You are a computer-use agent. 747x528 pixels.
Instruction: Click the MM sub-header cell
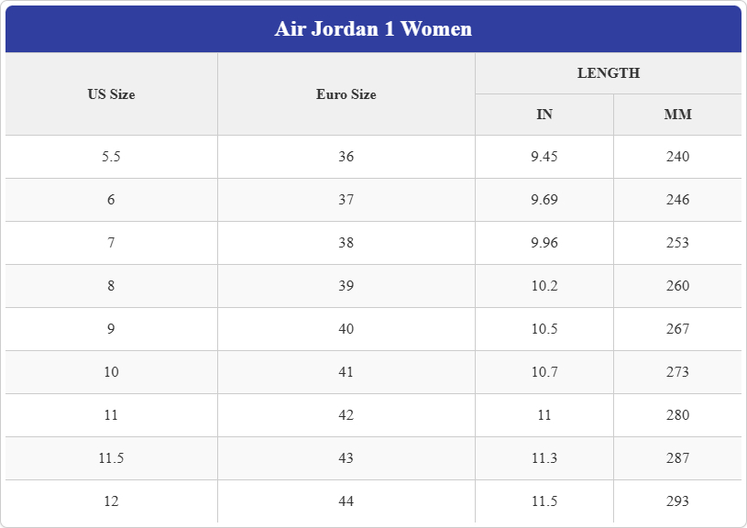pos(677,115)
